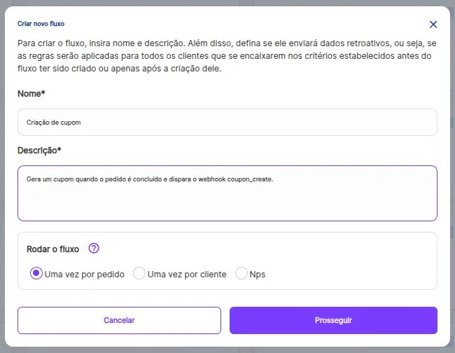Screen dimensions: 455x353
Task: Click the Rodar o fluxo heading
Action: (x=52, y=249)
